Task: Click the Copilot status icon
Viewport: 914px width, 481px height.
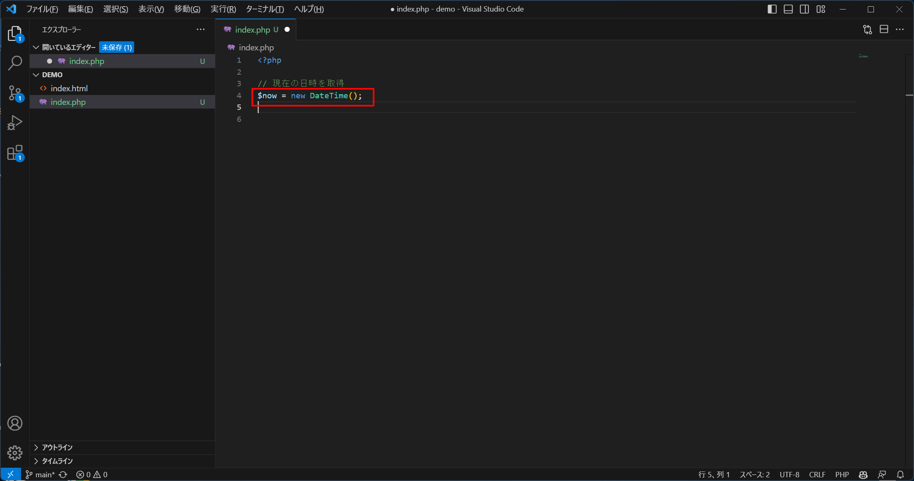Action: [x=863, y=474]
